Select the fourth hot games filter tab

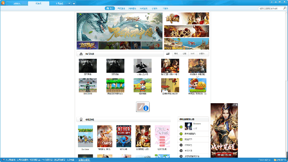[192, 54]
